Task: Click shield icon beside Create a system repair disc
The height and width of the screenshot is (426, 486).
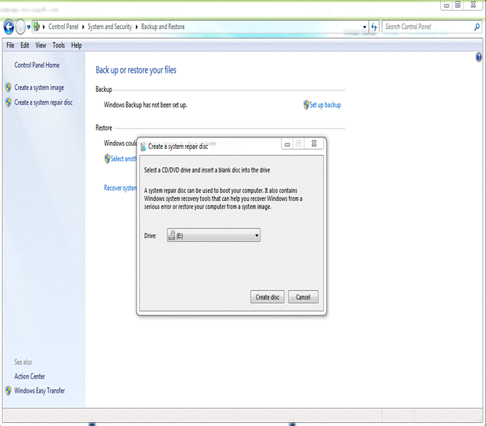Action: point(8,102)
